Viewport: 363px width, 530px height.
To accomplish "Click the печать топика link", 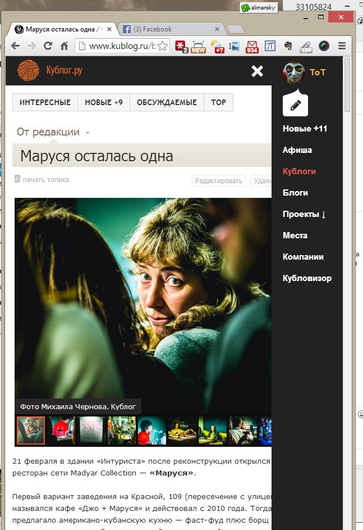I will (46, 180).
